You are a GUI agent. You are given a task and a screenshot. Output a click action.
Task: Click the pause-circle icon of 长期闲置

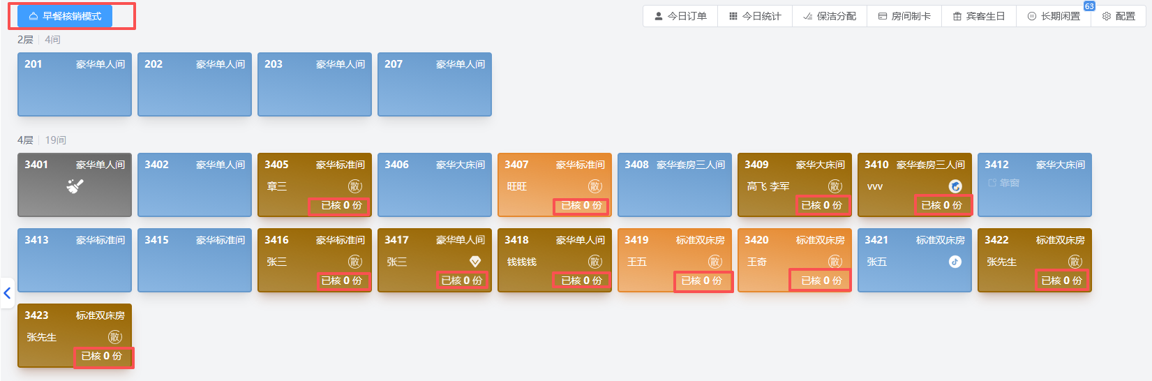pyautogui.click(x=1032, y=16)
